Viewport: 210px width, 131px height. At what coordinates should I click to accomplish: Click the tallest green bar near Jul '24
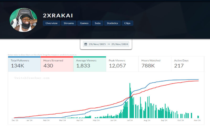[x=130, y=101]
